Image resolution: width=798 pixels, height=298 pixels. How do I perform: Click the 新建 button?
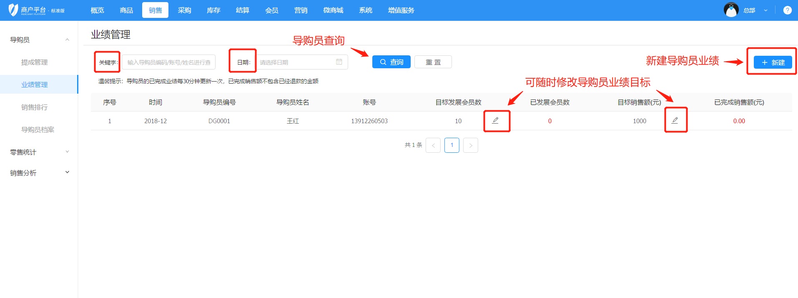773,62
